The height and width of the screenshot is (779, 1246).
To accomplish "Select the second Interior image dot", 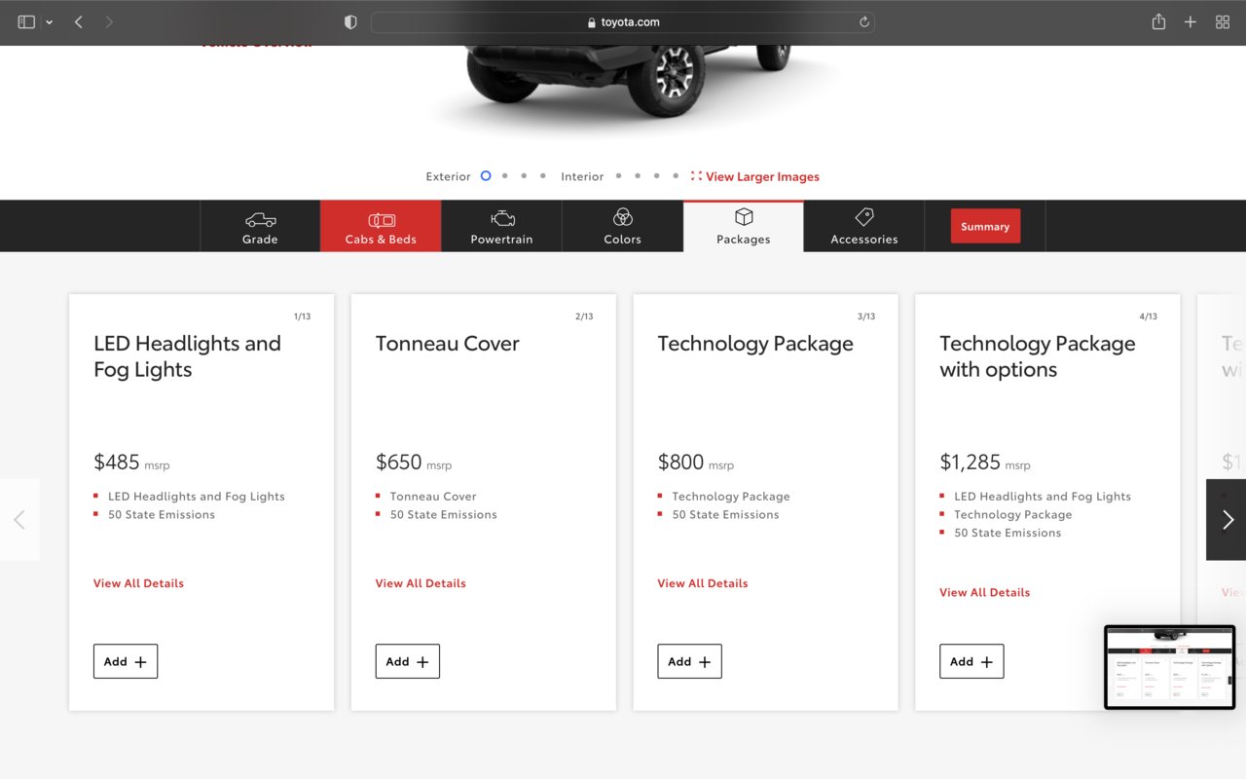I will tap(638, 176).
